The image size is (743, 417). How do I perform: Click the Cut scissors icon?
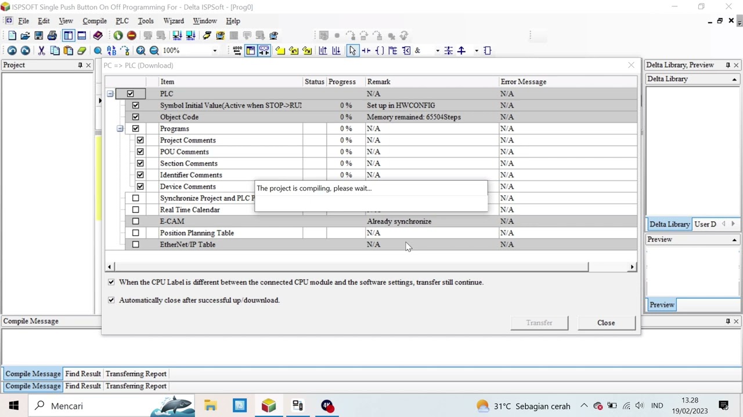pos(41,51)
